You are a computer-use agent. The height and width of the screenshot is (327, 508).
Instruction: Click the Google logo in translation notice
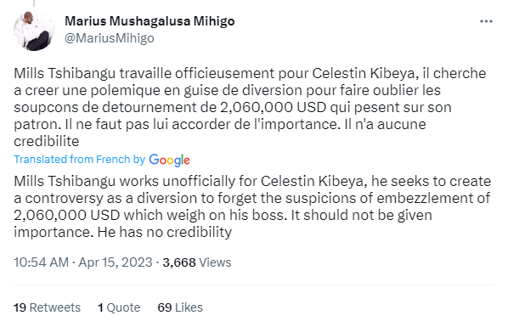[169, 160]
